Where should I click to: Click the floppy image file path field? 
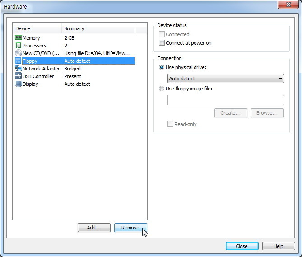point(226,100)
